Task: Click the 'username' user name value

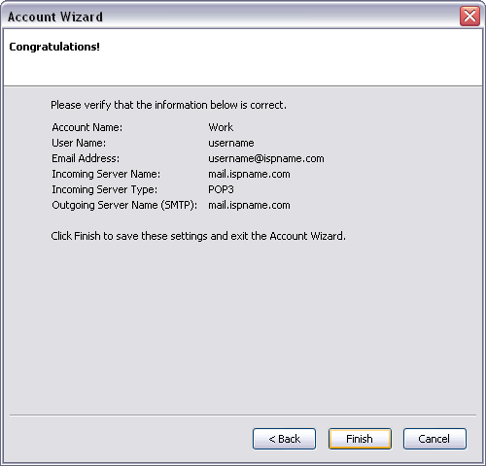Action: tap(231, 143)
